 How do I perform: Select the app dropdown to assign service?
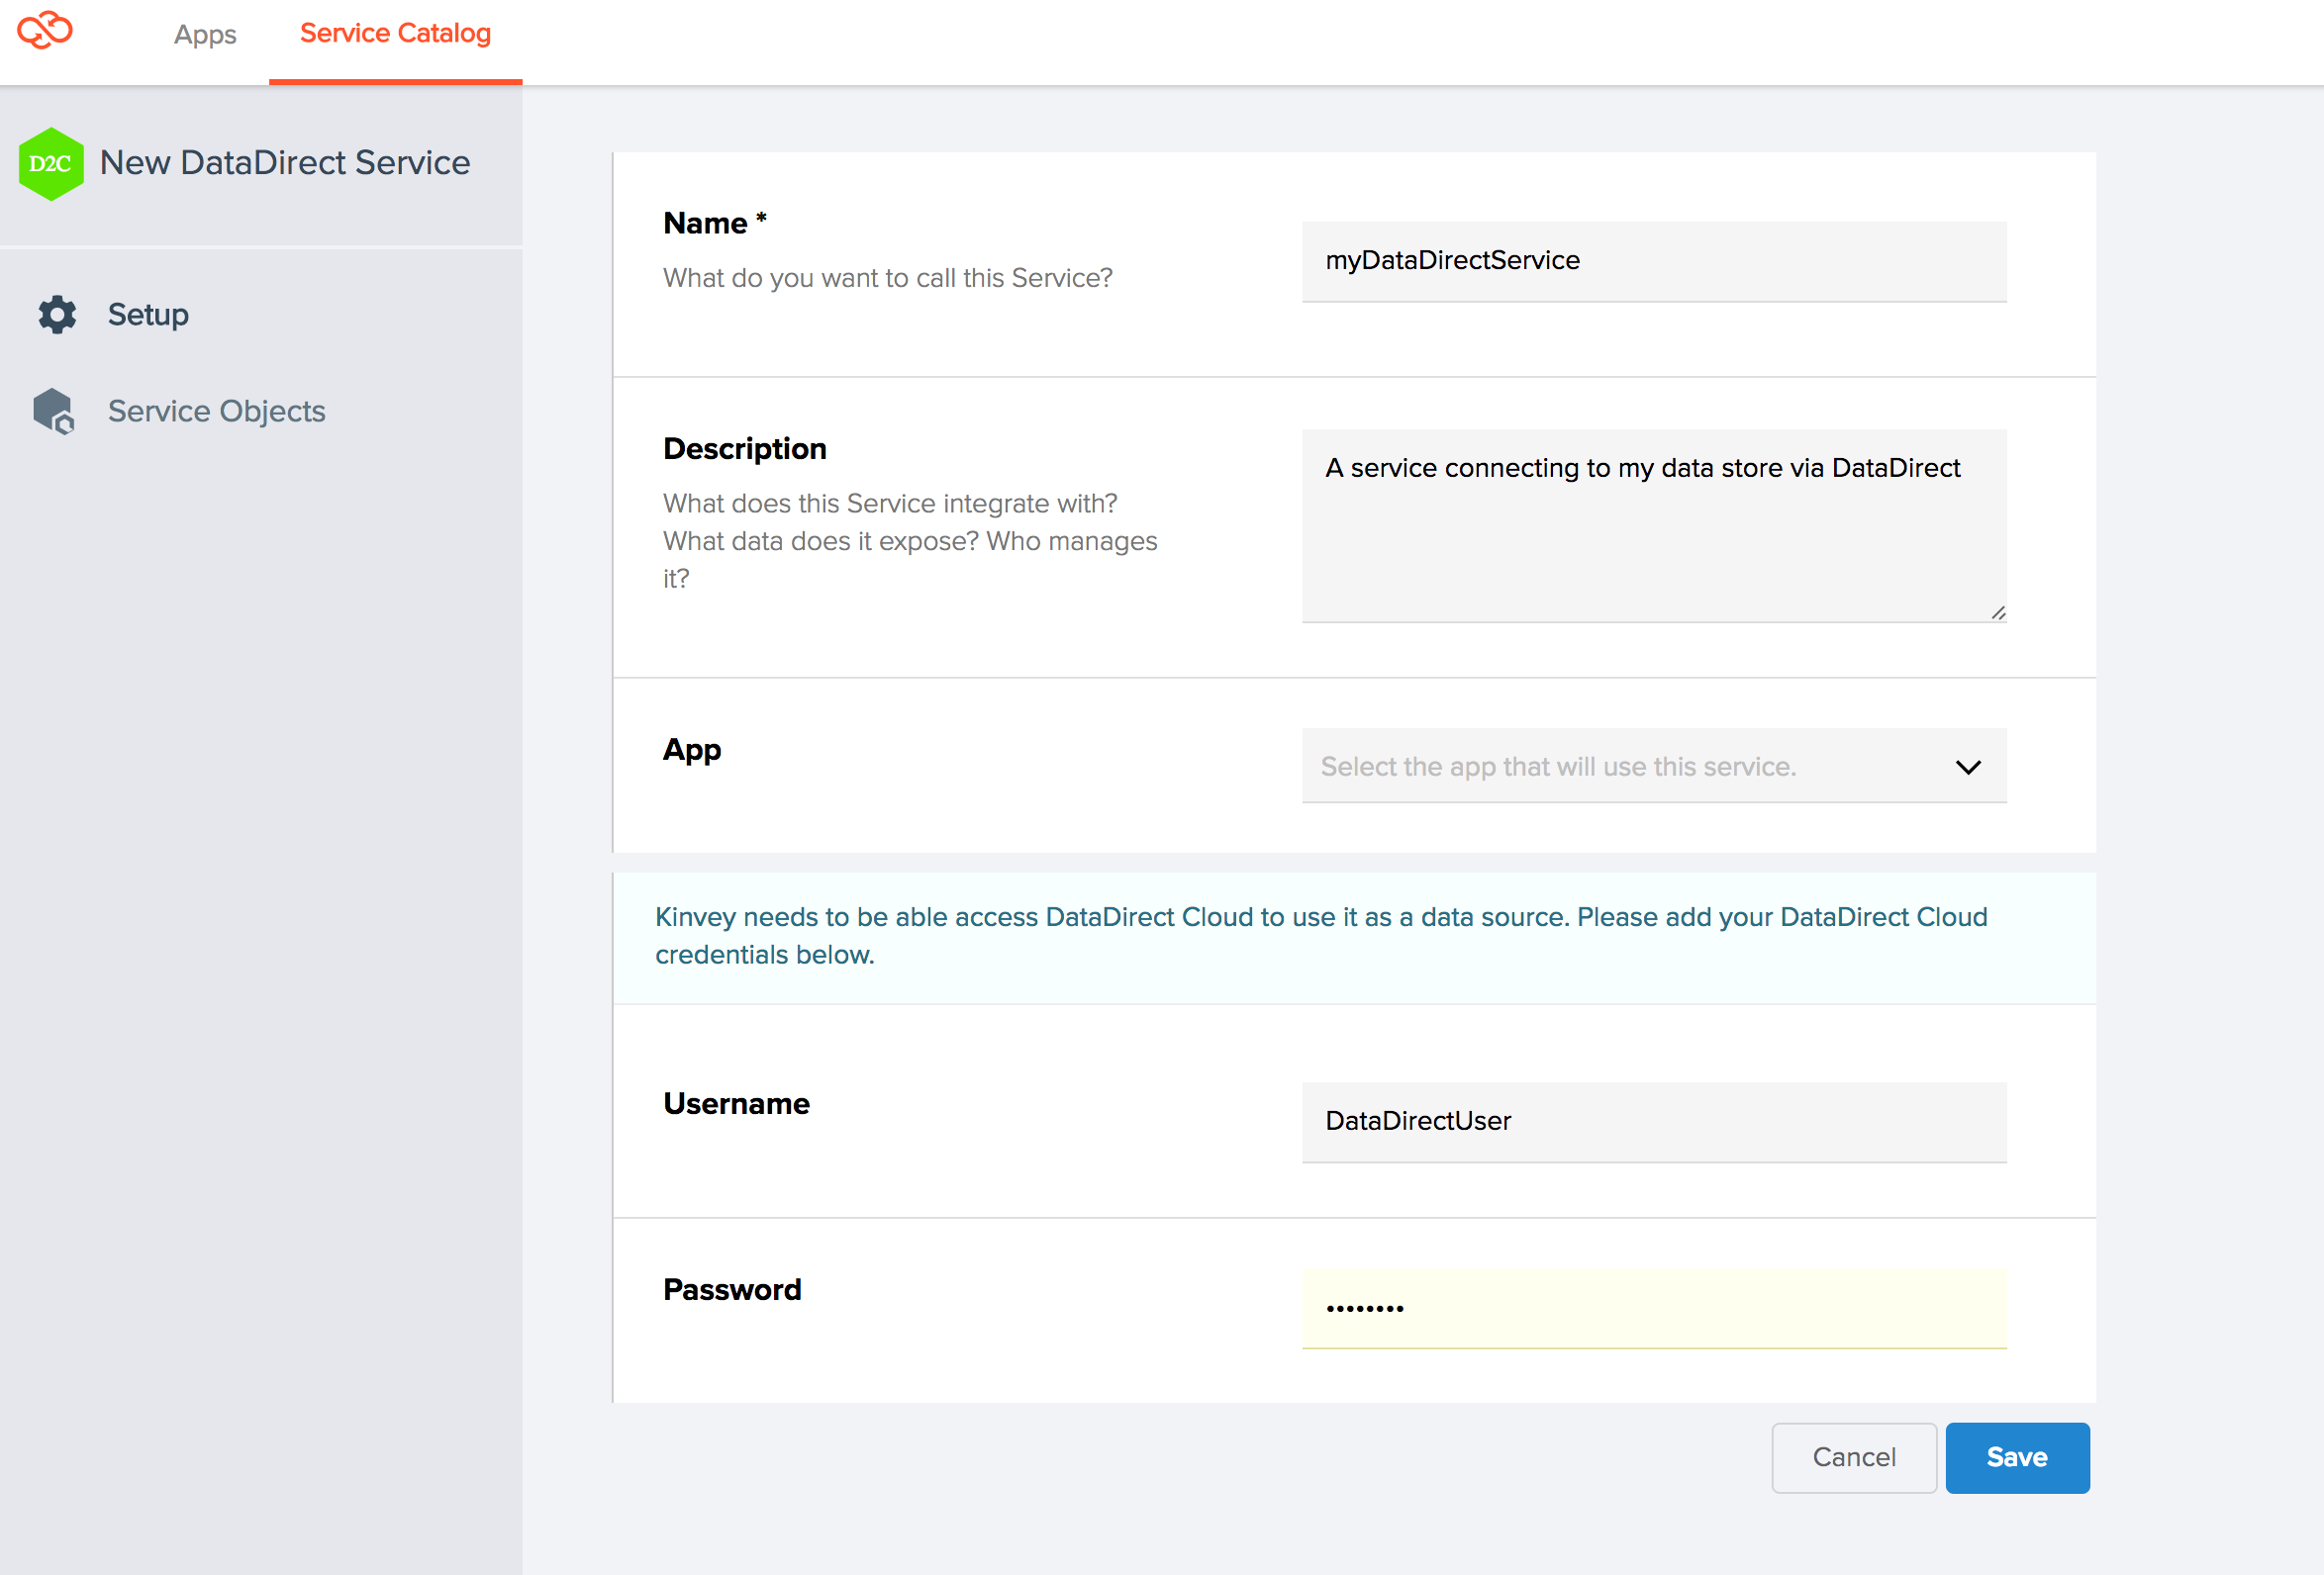1654,765
